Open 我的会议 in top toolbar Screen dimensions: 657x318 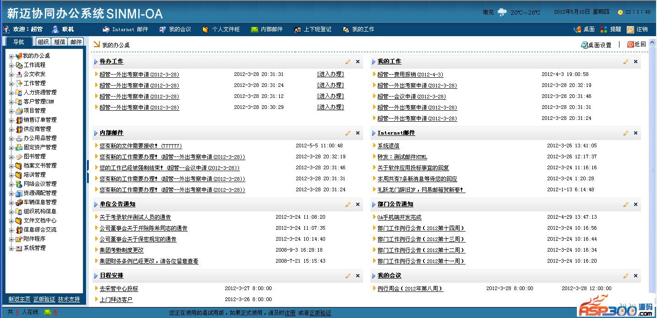175,29
